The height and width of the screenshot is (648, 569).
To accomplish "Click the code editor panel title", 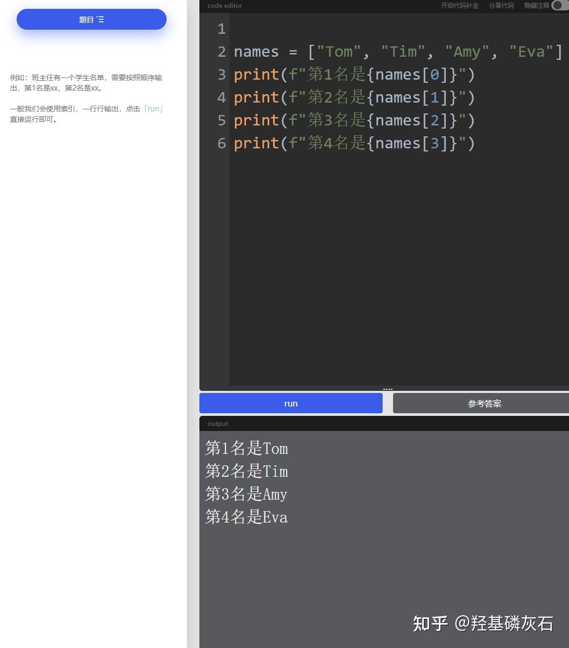I will [224, 6].
